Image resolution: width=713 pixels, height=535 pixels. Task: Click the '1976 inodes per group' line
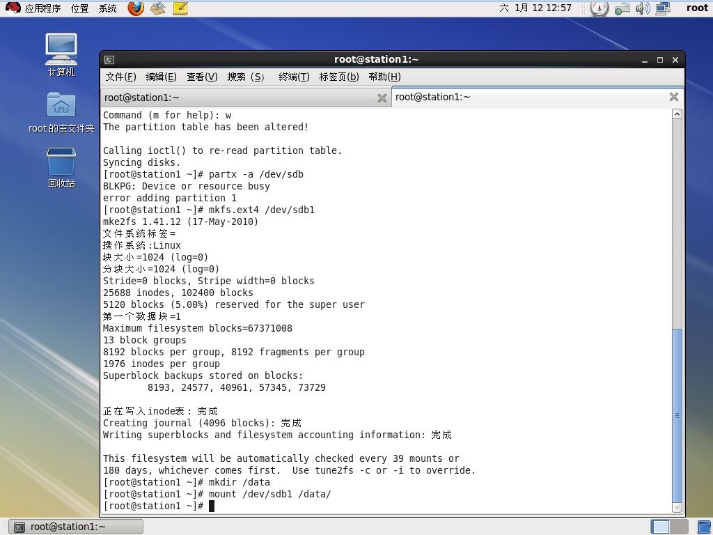pyautogui.click(x=162, y=364)
